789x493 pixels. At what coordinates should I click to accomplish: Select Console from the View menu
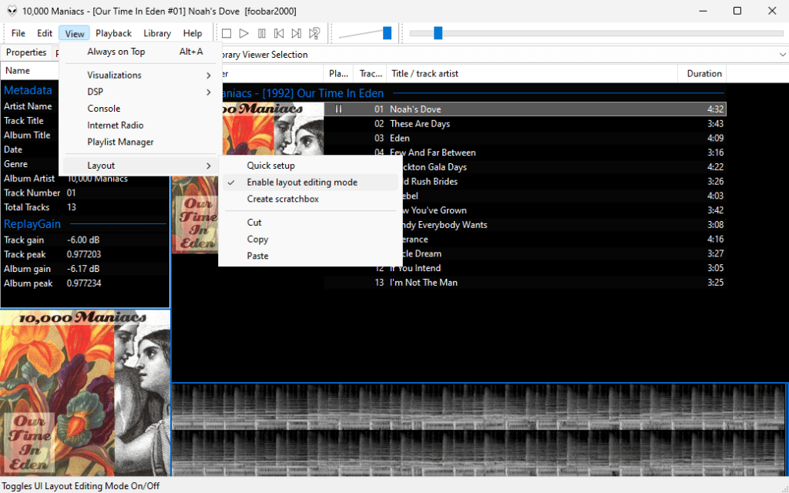point(104,109)
